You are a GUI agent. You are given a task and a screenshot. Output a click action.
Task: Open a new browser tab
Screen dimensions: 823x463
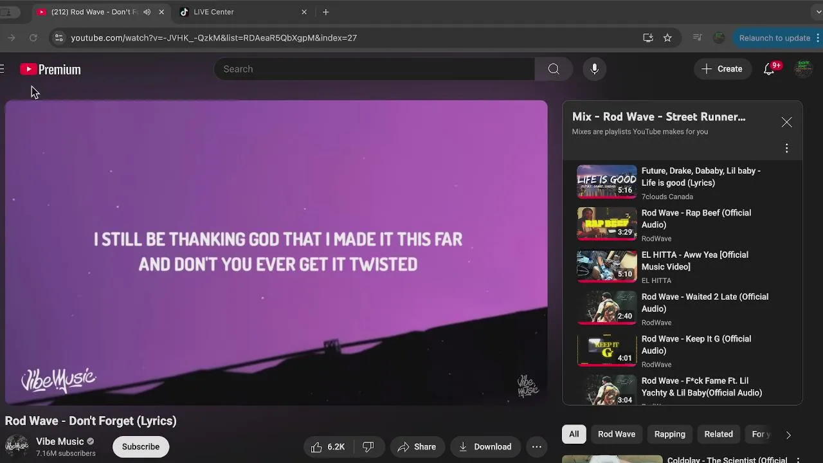tap(326, 12)
